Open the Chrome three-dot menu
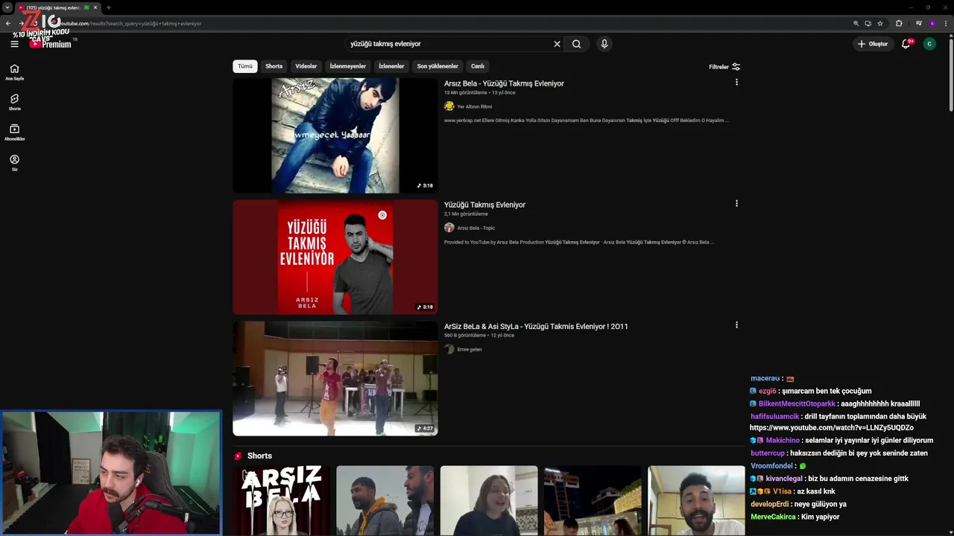 944,24
